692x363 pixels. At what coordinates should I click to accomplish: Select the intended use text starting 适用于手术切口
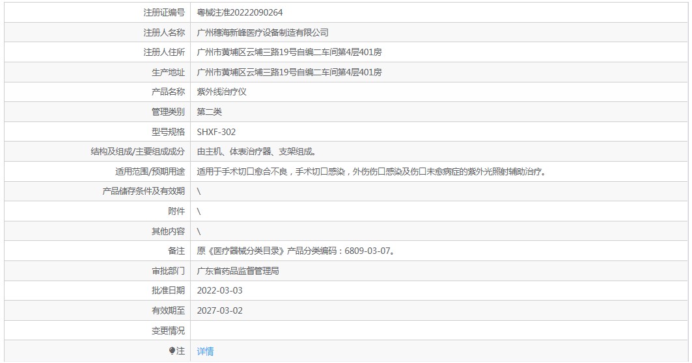[372, 171]
